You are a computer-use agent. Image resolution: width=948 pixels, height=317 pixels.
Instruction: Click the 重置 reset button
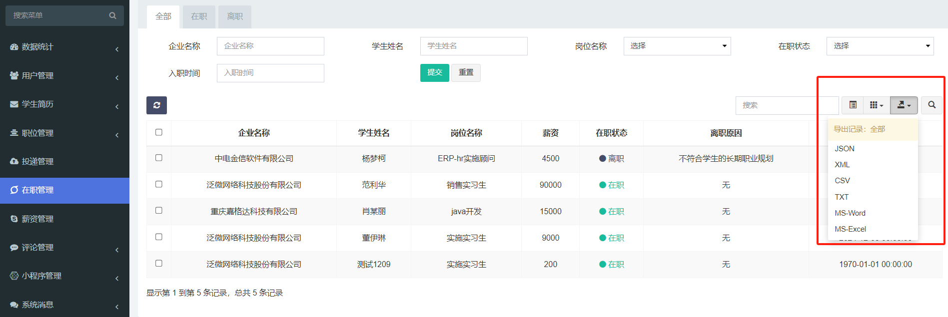pyautogui.click(x=466, y=73)
